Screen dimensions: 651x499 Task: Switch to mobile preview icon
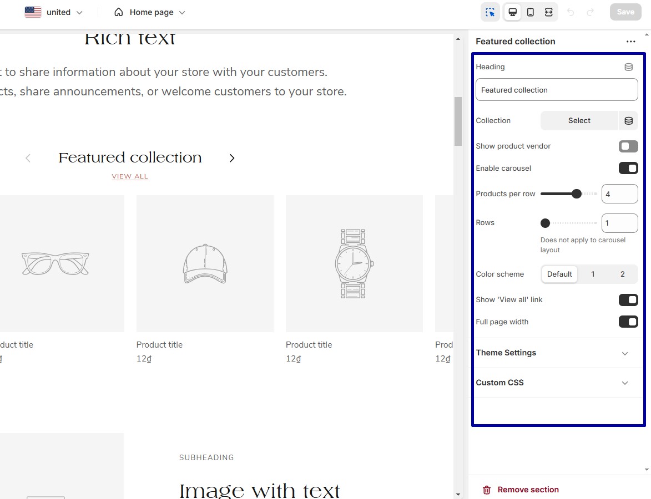(x=530, y=12)
